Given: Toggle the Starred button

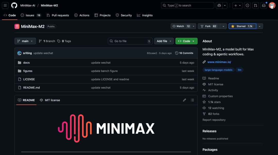Looking at the screenshot, I should (242, 26).
